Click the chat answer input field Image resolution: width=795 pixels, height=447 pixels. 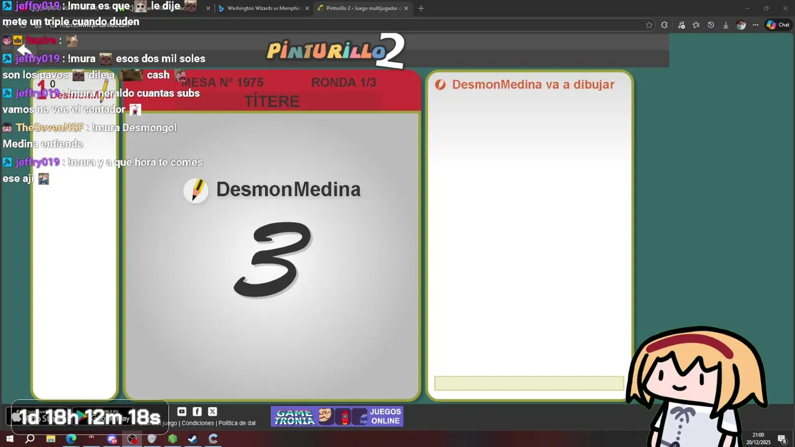pyautogui.click(x=529, y=383)
